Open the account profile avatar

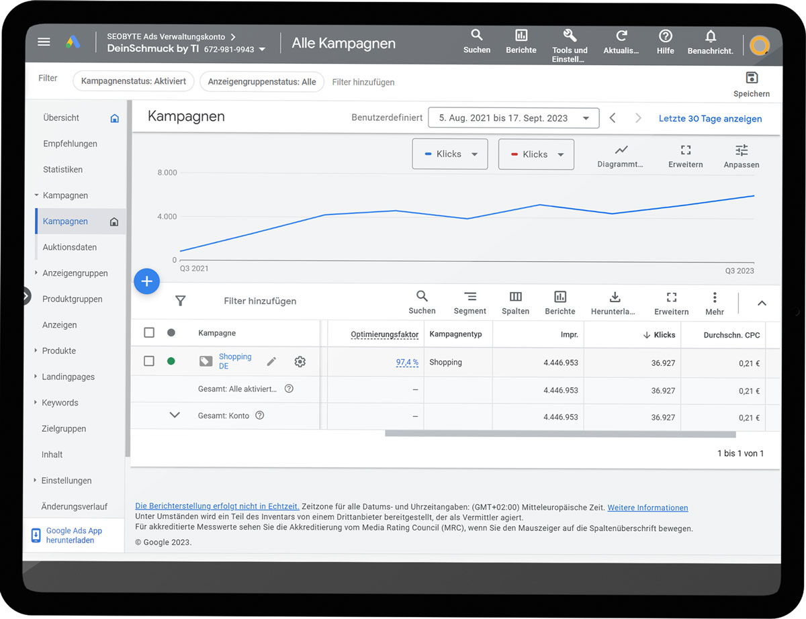(x=760, y=46)
